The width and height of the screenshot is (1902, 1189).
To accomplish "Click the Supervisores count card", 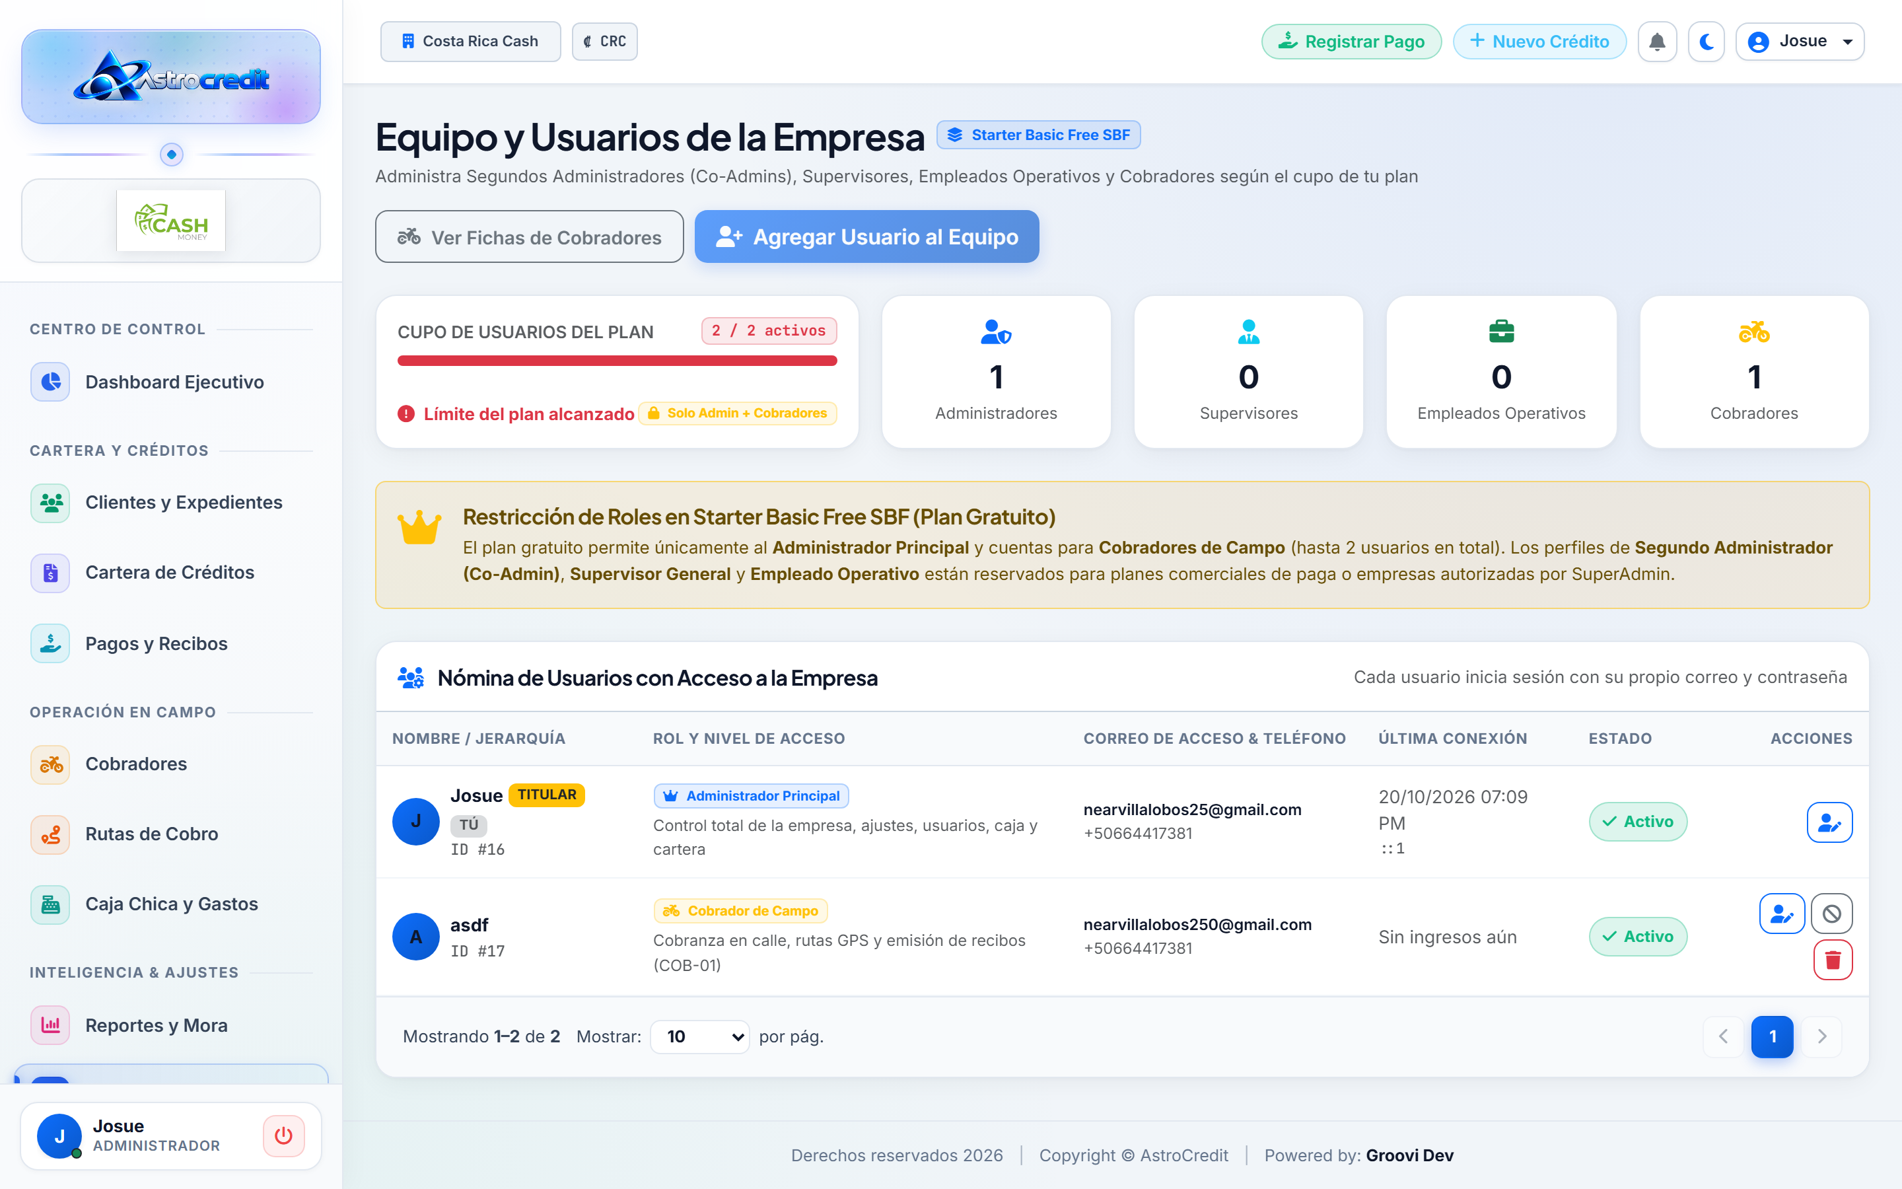I will click(x=1248, y=371).
